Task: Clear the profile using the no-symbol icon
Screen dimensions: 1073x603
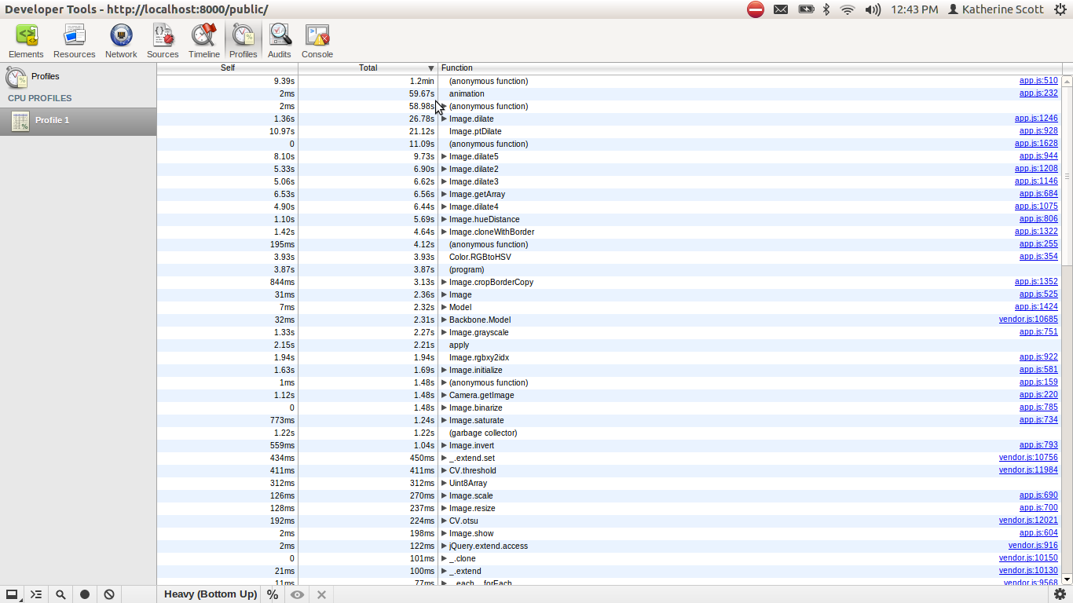Action: [109, 594]
